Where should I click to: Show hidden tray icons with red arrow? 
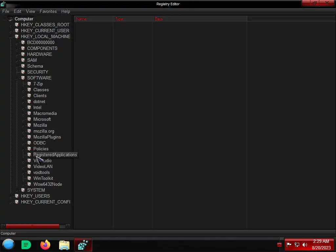[x=279, y=245]
